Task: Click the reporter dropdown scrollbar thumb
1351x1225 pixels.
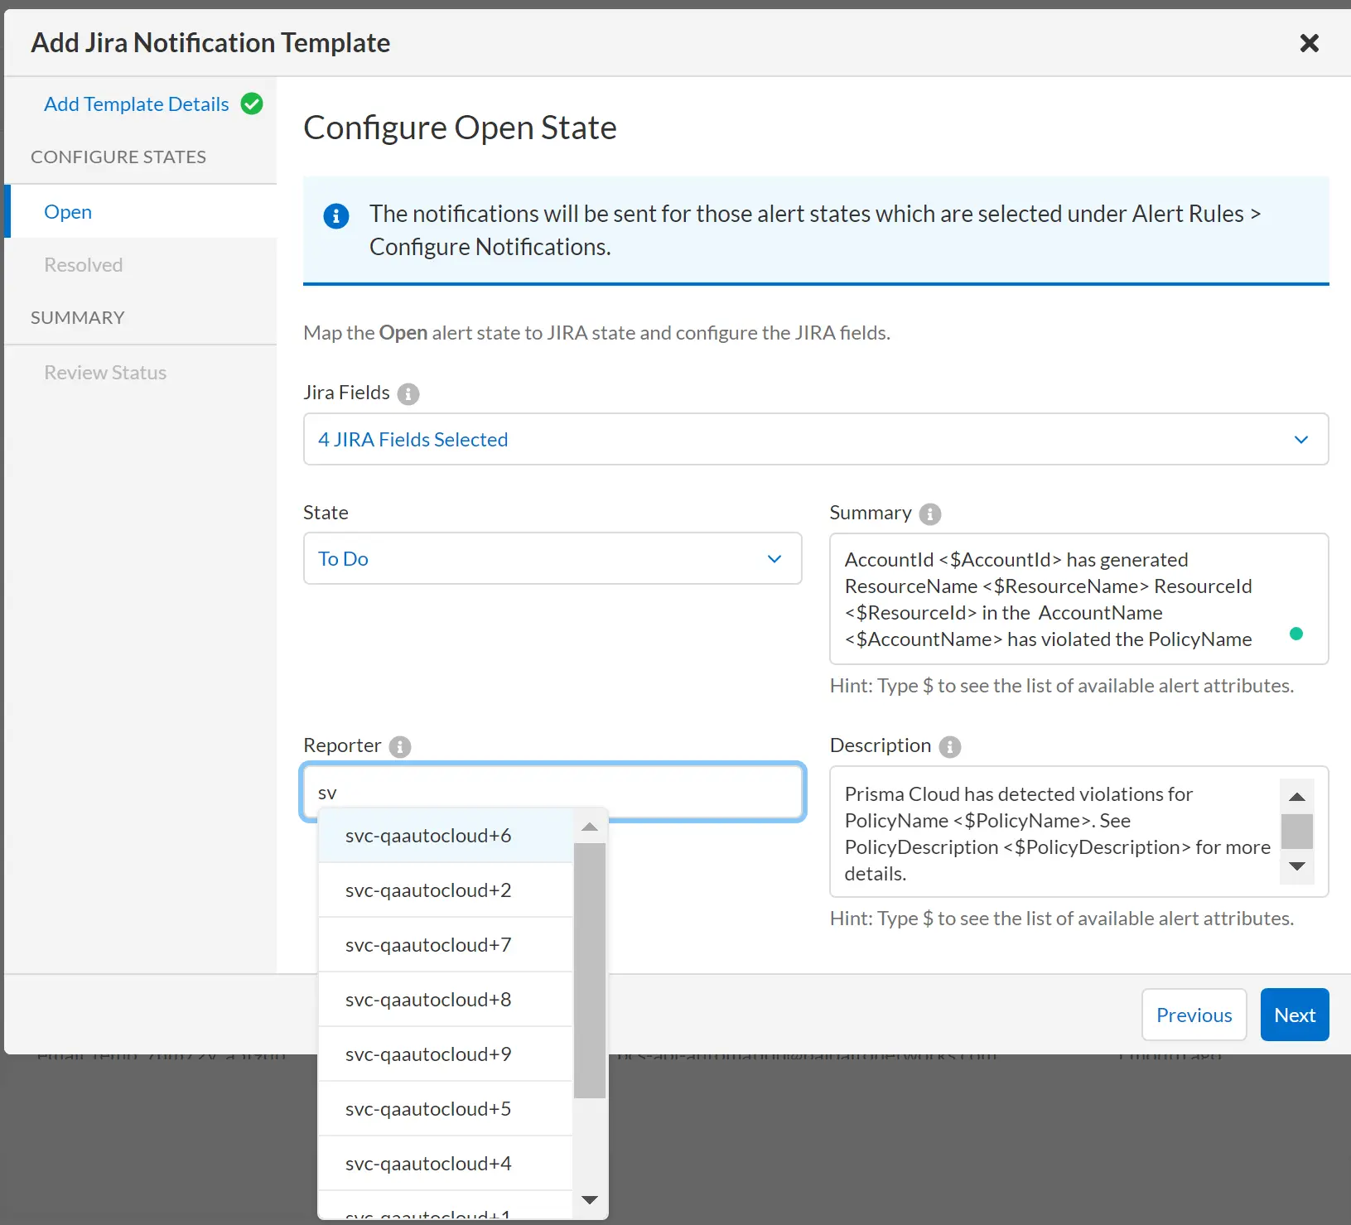Action: pos(590,971)
